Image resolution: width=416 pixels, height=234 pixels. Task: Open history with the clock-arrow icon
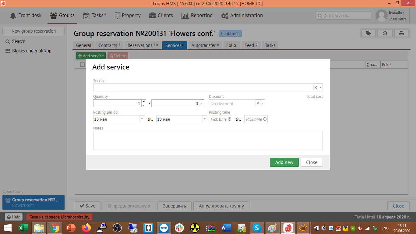pos(385,34)
